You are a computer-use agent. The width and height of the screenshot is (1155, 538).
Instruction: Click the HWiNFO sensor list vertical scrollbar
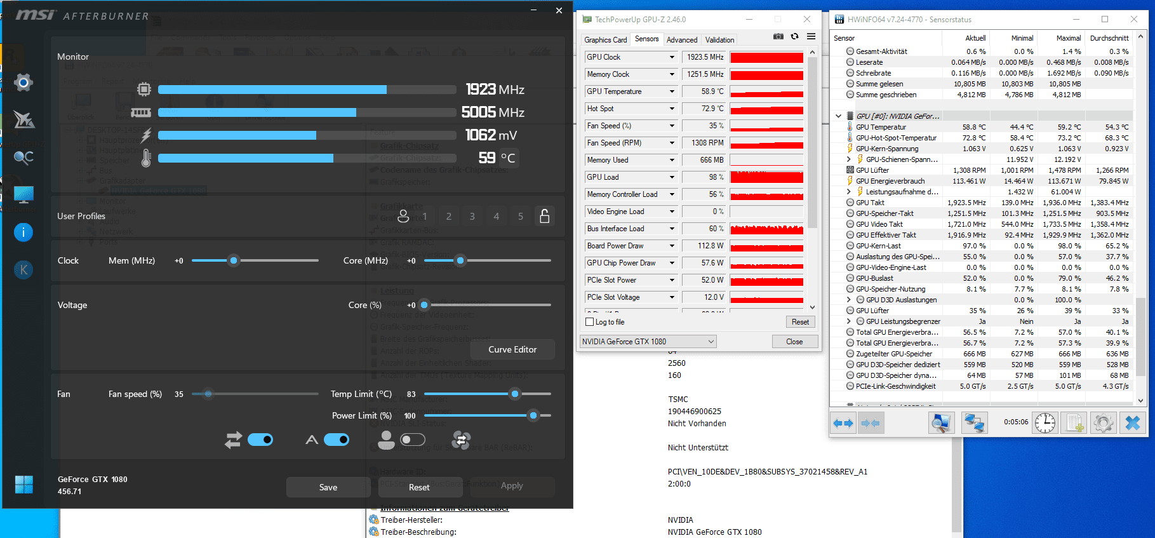(1140, 219)
